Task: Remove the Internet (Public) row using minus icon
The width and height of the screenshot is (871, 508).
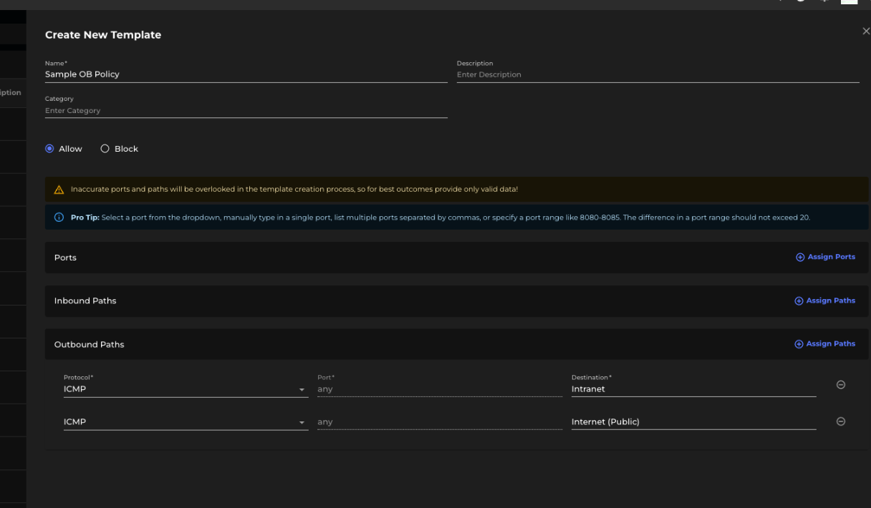Action: point(840,421)
